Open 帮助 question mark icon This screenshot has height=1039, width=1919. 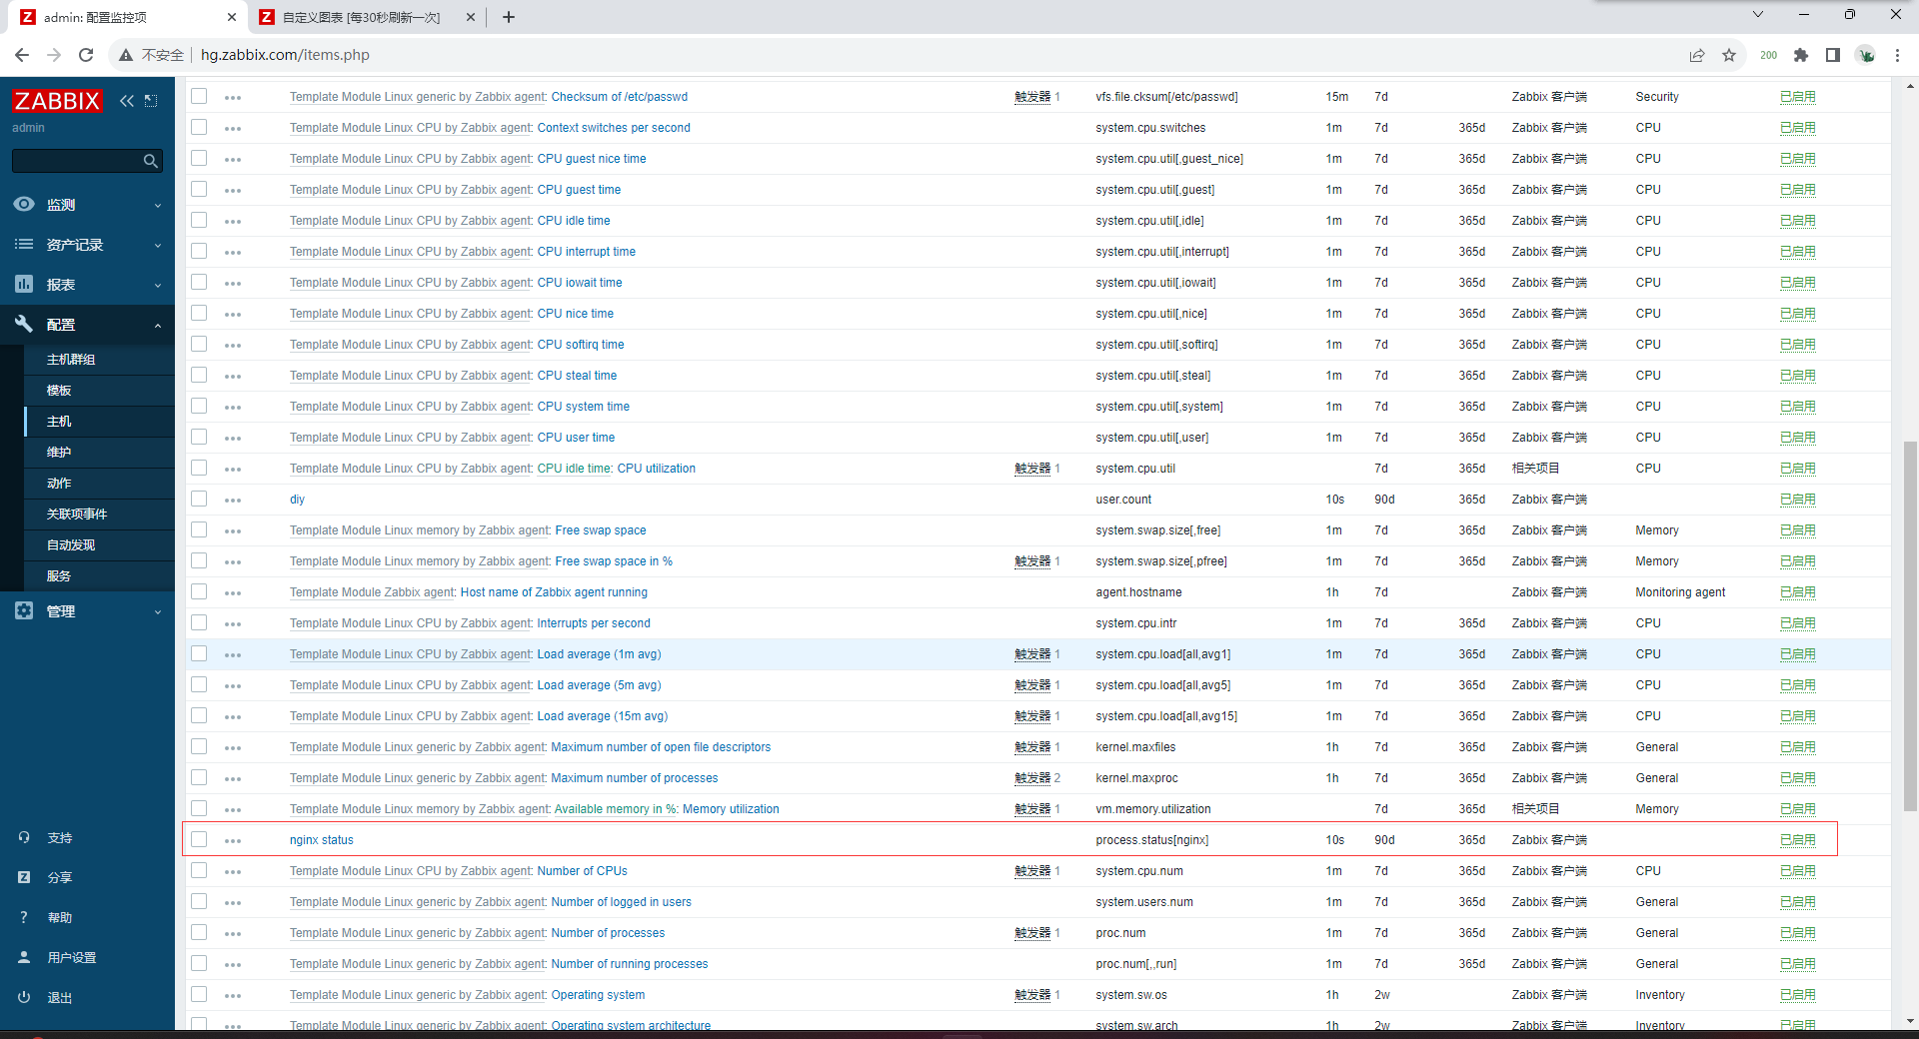(24, 917)
